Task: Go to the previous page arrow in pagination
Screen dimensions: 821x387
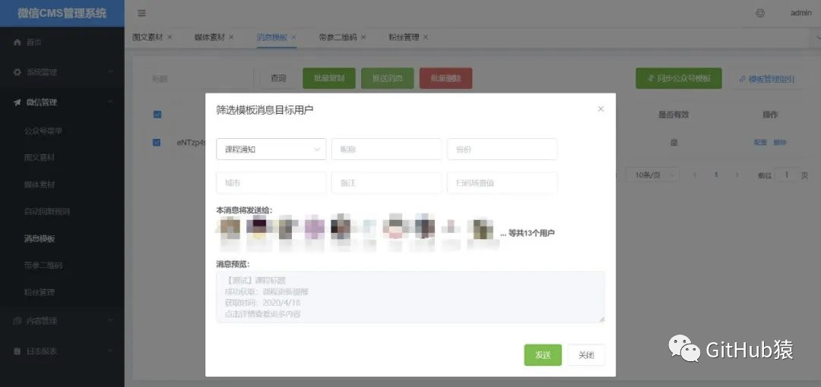Action: (696, 175)
